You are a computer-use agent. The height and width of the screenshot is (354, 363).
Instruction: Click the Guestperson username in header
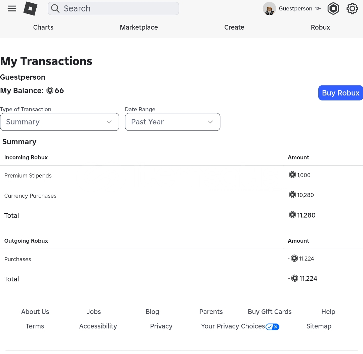pyautogui.click(x=295, y=9)
